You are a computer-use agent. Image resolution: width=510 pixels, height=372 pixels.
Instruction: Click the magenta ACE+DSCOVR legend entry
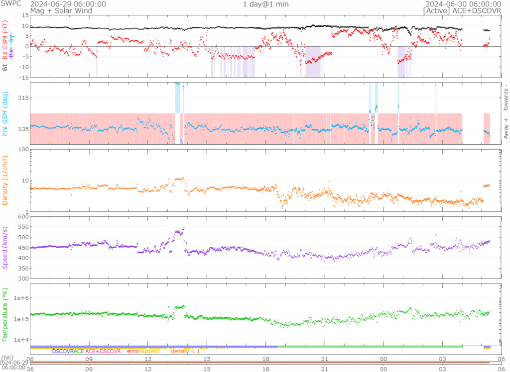(103, 351)
